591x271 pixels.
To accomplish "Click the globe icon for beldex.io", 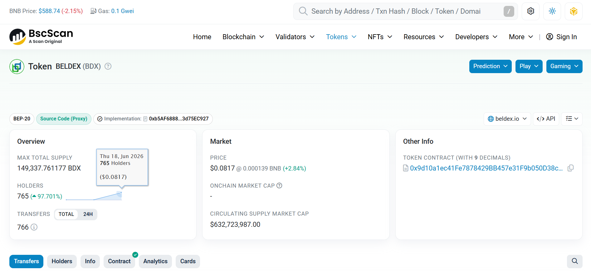I will [491, 119].
